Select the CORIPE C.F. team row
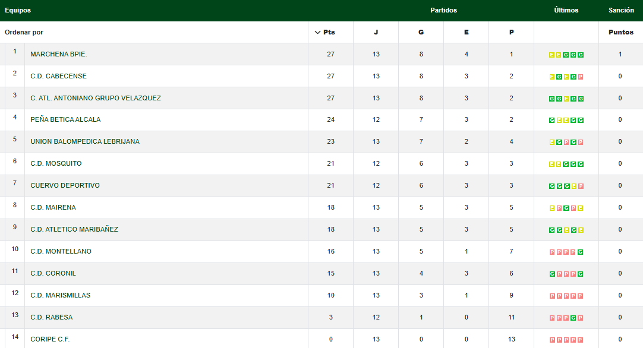Viewport: 643px width, 348px height. [51, 339]
